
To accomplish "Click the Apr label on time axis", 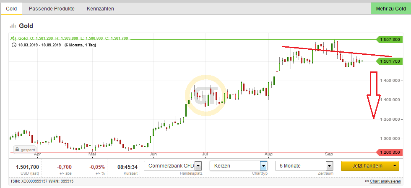I will pyautogui.click(x=37, y=154).
